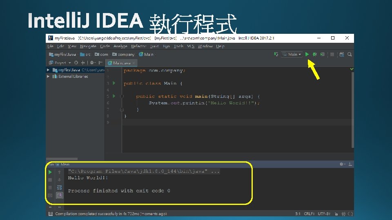This screenshot has height=220, width=392.
Task: Click myFirstJava breadcrumb in navigation bar
Action: click(x=62, y=54)
